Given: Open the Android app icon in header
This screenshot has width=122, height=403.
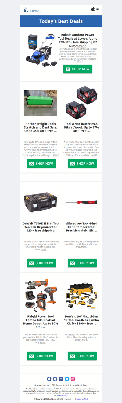Looking at the screenshot, I should click(x=98, y=9).
